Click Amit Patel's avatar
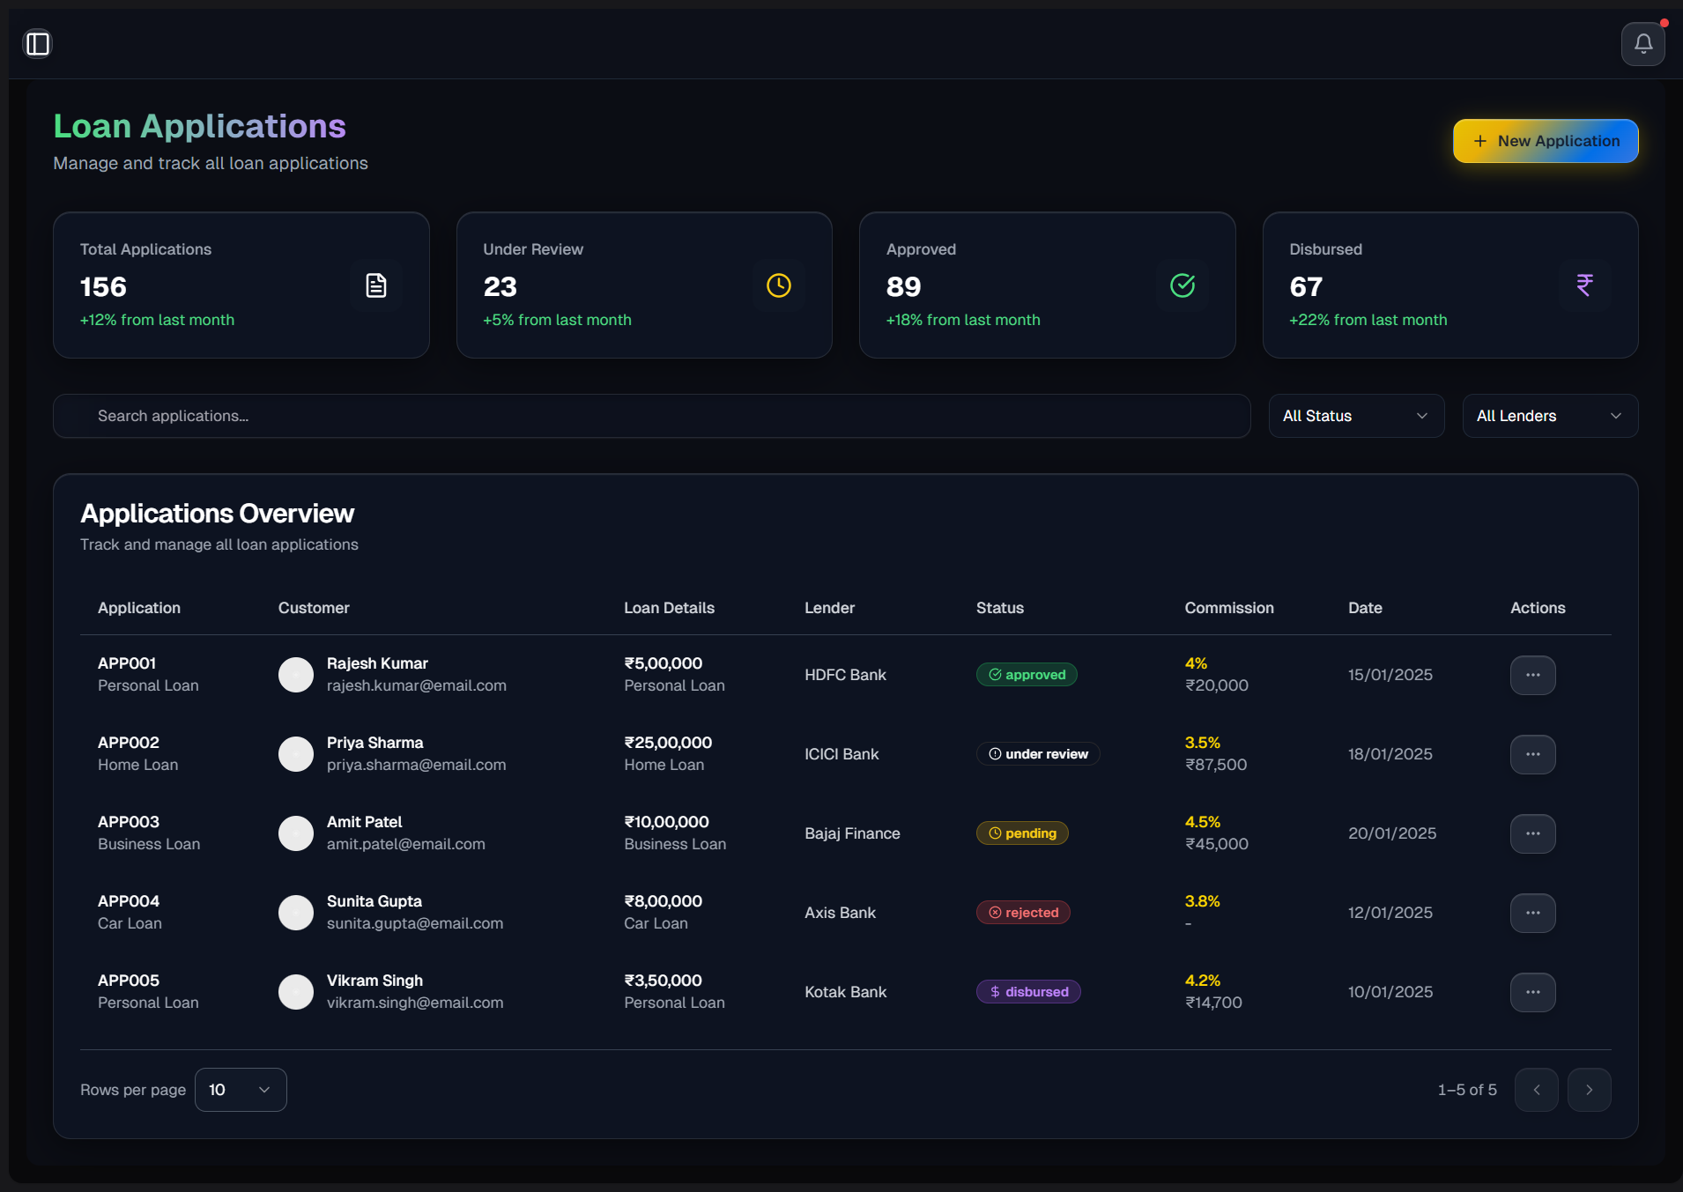Screen dimensions: 1683x1192 296,833
